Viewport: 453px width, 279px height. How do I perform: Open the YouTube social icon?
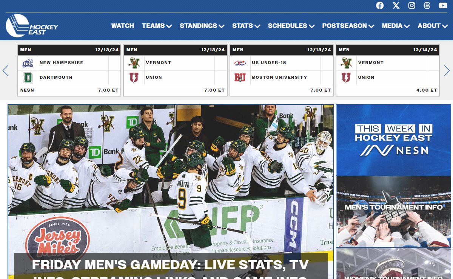[x=443, y=5]
